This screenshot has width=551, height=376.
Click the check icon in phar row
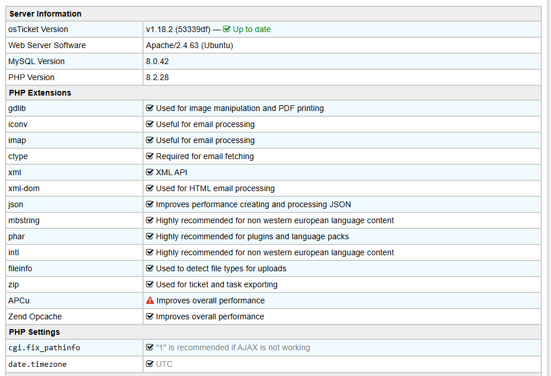[150, 236]
